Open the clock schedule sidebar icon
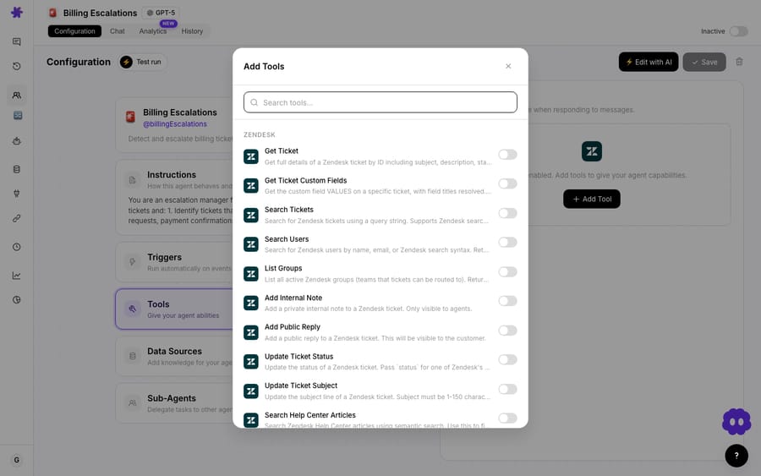Screen dimensions: 761x476 (17, 247)
